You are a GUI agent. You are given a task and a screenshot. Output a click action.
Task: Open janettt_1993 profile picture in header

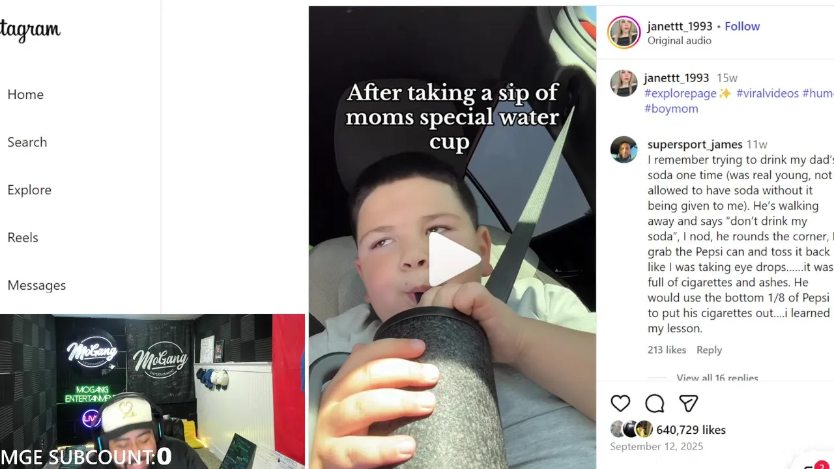(x=624, y=33)
